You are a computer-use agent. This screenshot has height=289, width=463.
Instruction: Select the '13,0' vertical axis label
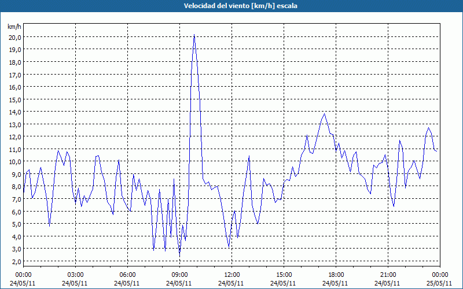[16, 124]
